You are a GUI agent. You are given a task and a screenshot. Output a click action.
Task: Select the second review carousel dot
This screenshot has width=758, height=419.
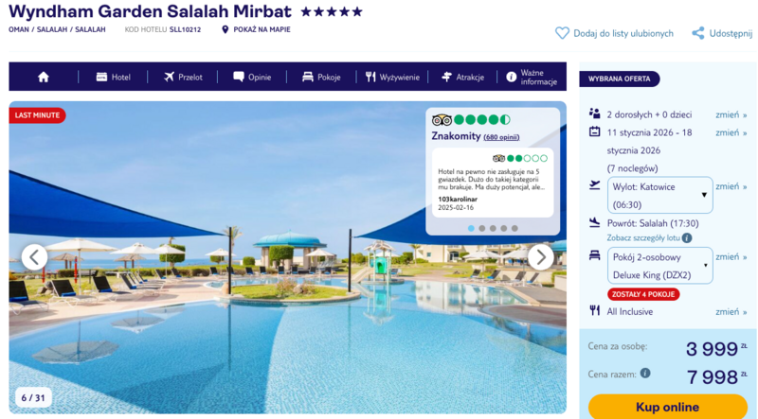pyautogui.click(x=482, y=228)
